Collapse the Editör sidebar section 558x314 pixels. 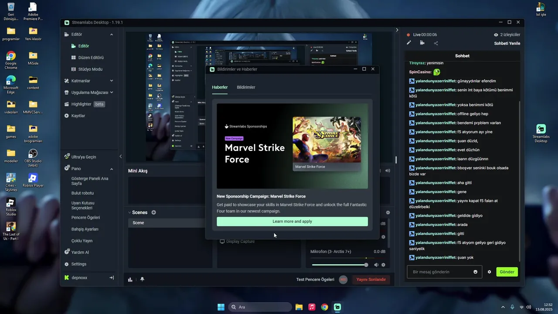(112, 34)
